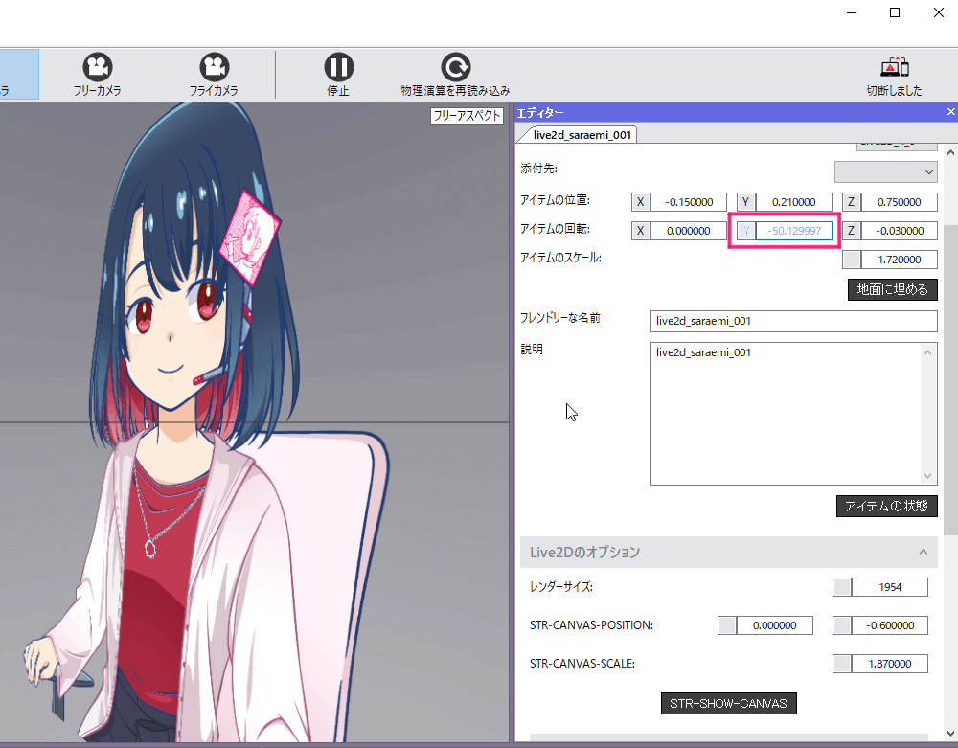
Task: Click the editor panel scroll down arrow
Action: tap(950, 734)
